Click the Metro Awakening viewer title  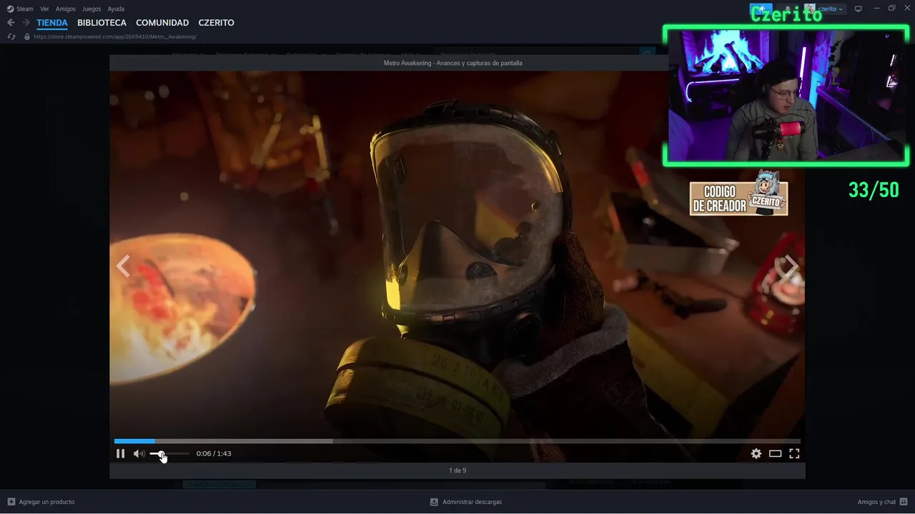[452, 63]
